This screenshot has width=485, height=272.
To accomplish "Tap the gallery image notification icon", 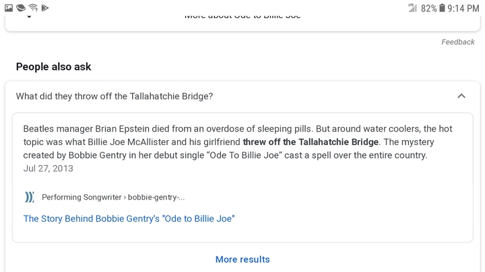I will 9,7.
